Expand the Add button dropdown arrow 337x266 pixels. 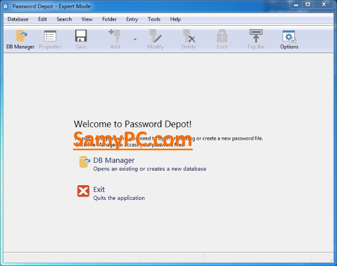coord(135,39)
